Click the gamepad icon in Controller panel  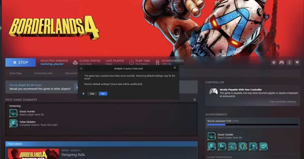click(213, 91)
